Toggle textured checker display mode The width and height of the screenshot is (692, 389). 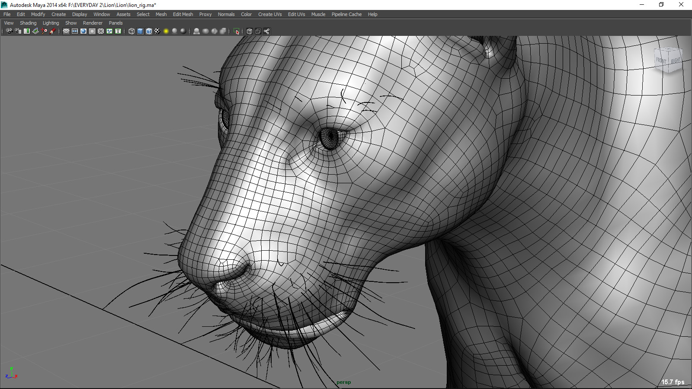157,31
